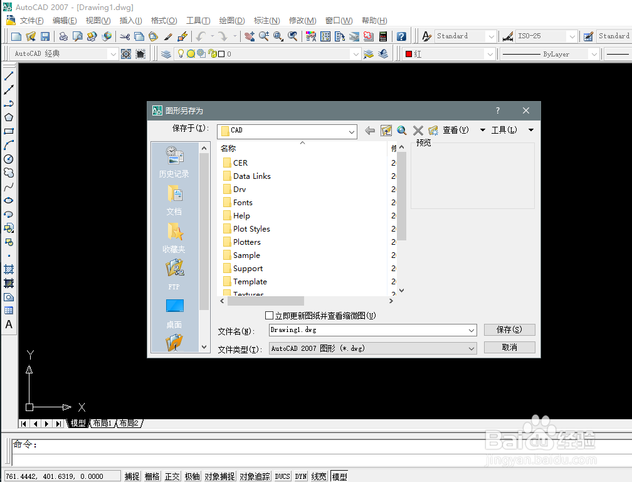Toggle DYN dynamic input in status bar
Image resolution: width=632 pixels, height=482 pixels.
(x=301, y=476)
